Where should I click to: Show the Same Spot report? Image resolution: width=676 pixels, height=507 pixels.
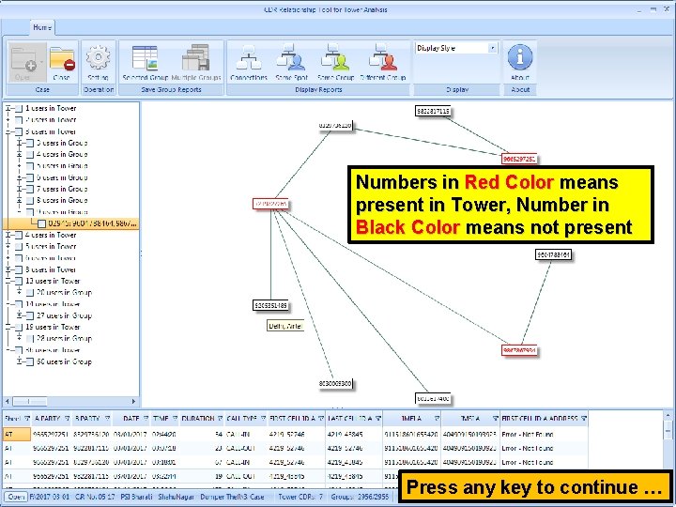[x=291, y=62]
